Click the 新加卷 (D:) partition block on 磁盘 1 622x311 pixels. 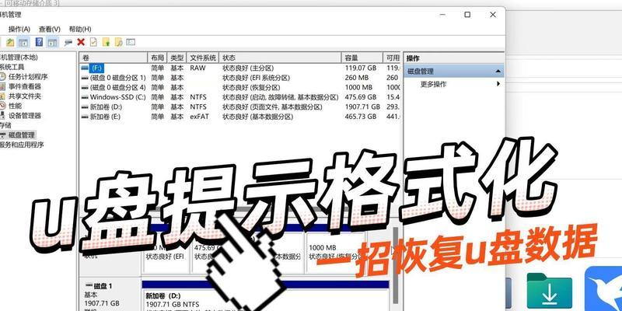click(265, 299)
